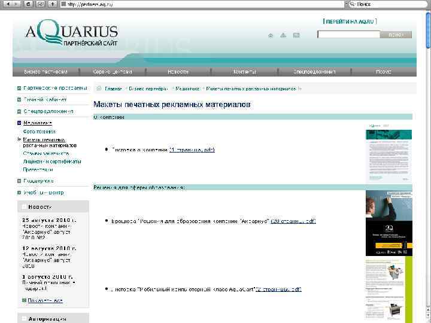This screenshot has height=323, width=431.
Task: Expand Партнерские программы plus icon in sidebar
Action: pos(19,88)
